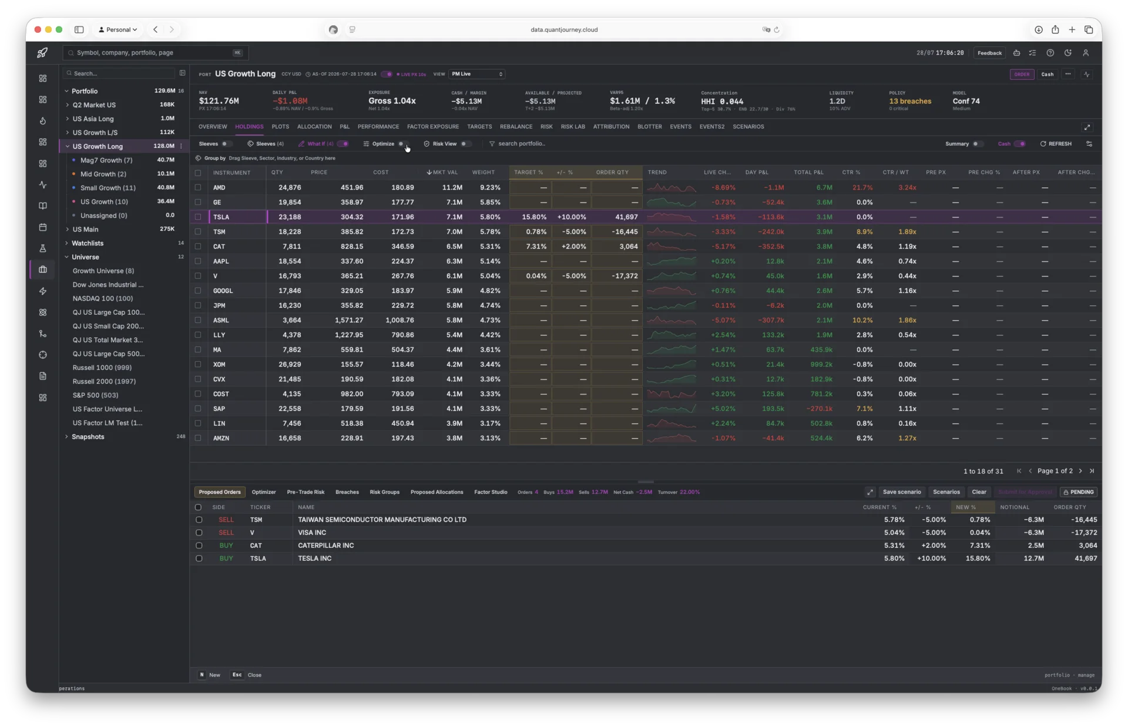Viewport: 1128px width, 727px height.
Task: Enable the Optimize switch
Action: (402, 144)
